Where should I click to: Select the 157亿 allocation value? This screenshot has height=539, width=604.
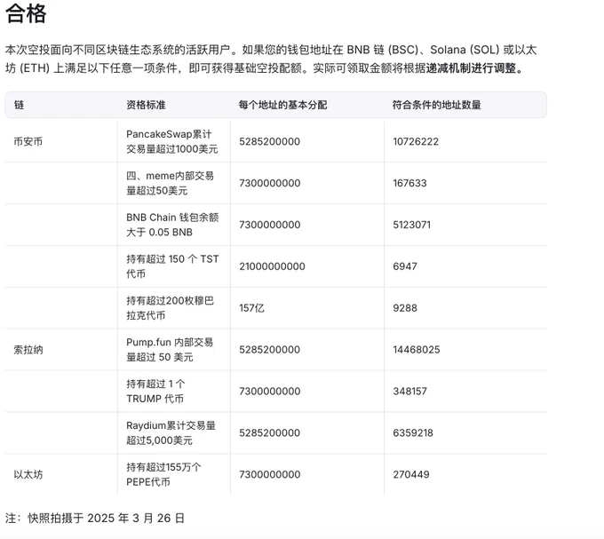tap(251, 308)
